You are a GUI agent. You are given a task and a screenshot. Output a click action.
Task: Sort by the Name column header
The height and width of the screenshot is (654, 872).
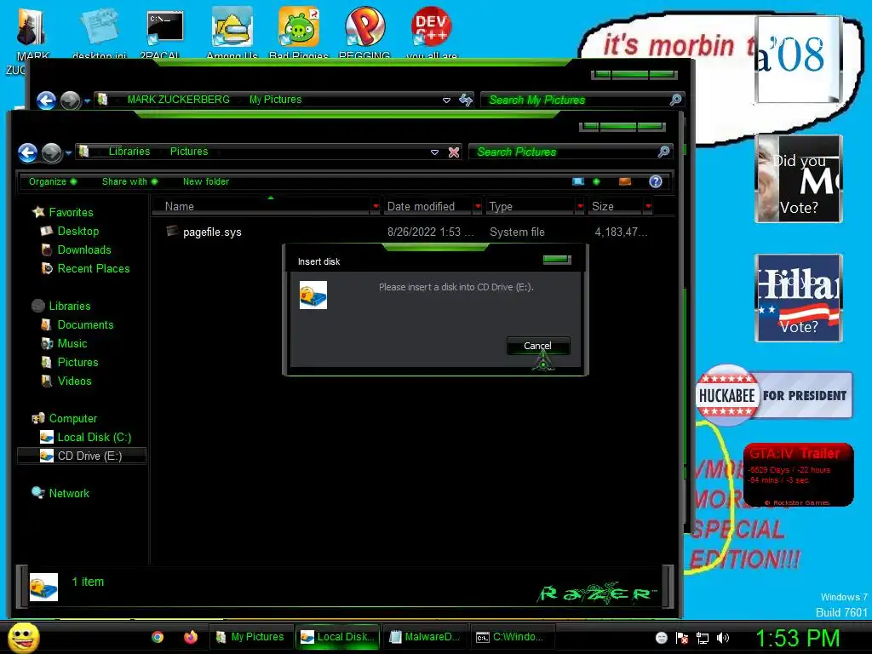point(261,206)
